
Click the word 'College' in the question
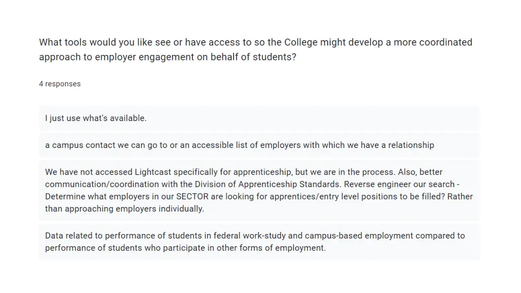300,43
